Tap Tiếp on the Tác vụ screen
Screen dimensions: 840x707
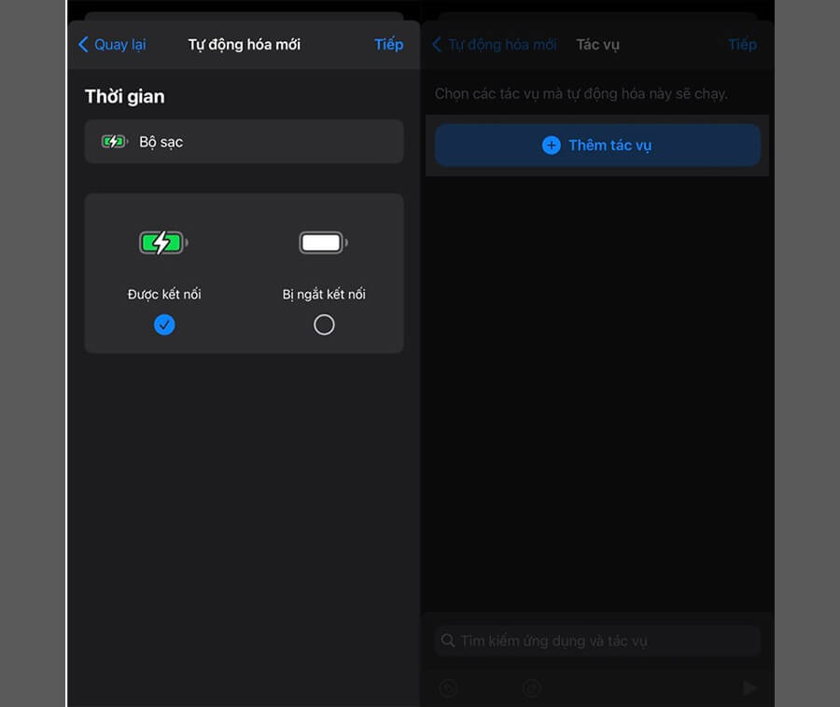743,45
